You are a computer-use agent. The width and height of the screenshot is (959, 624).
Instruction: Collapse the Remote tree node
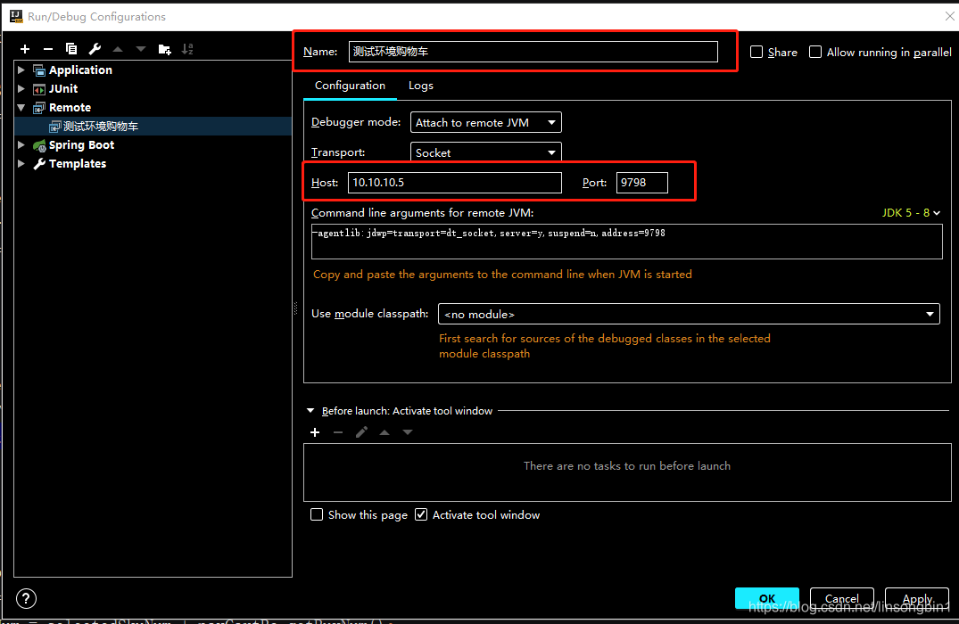21,108
